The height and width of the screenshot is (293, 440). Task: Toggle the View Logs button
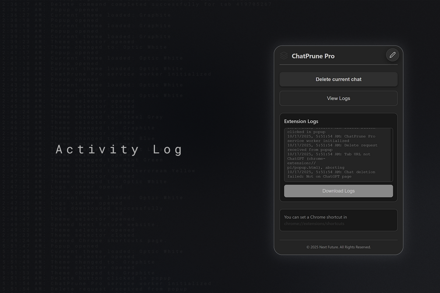338,98
